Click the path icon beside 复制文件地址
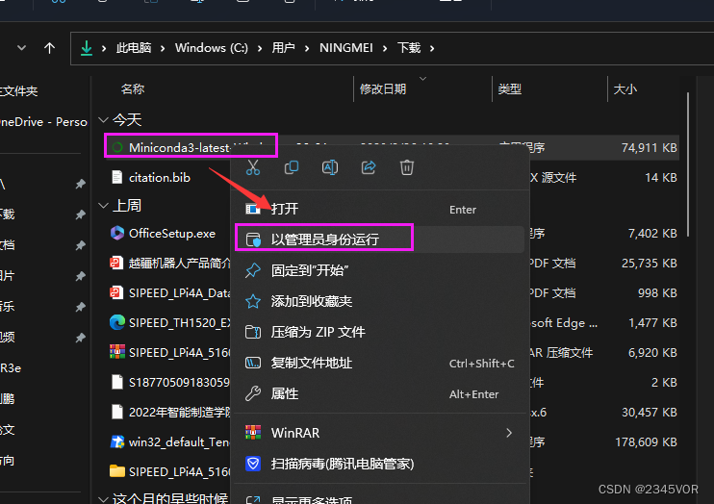Image resolution: width=714 pixels, height=504 pixels. 253,363
